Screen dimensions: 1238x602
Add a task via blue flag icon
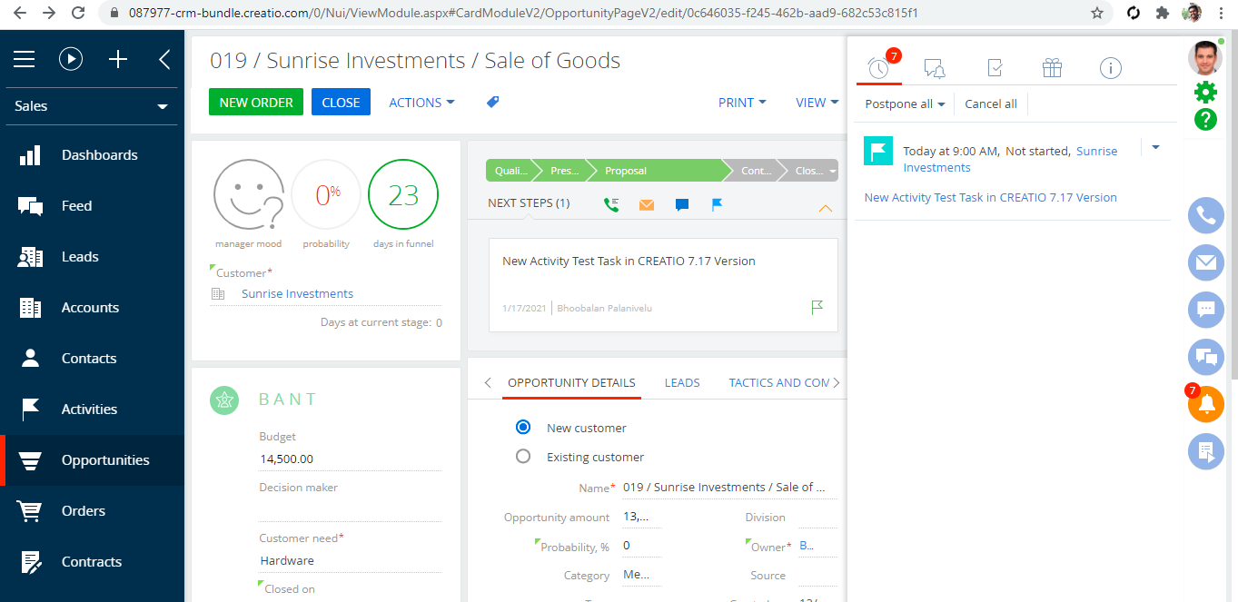click(x=717, y=204)
